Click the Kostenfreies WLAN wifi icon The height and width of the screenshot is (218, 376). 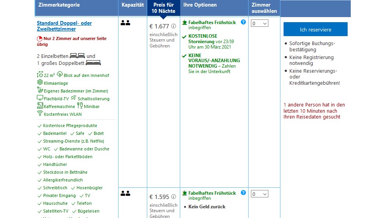[40, 113]
